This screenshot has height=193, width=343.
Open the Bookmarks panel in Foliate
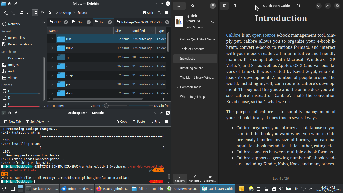(210, 178)
